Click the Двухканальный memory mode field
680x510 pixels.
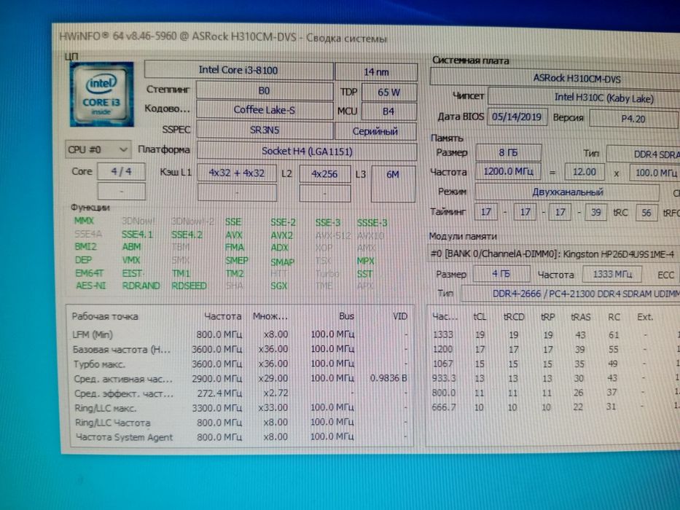tap(567, 192)
